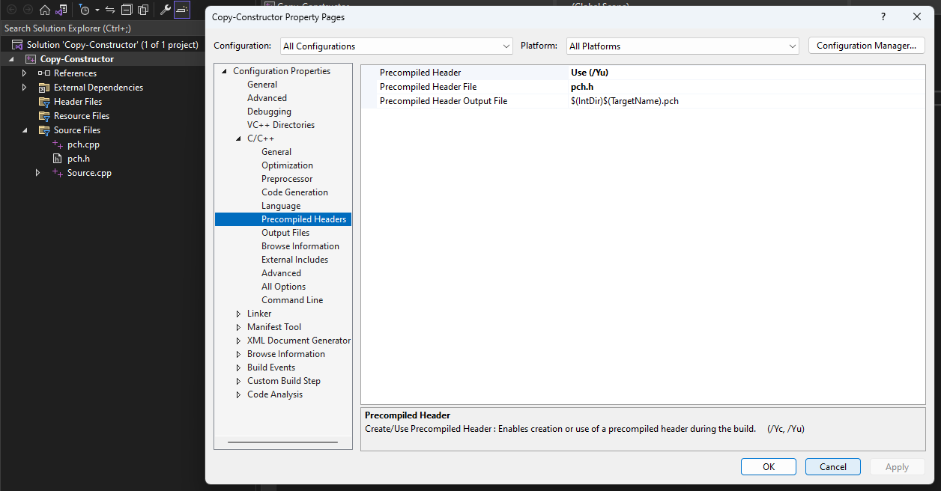
Task: Select the Copy-Constructor project node
Action: pos(77,59)
